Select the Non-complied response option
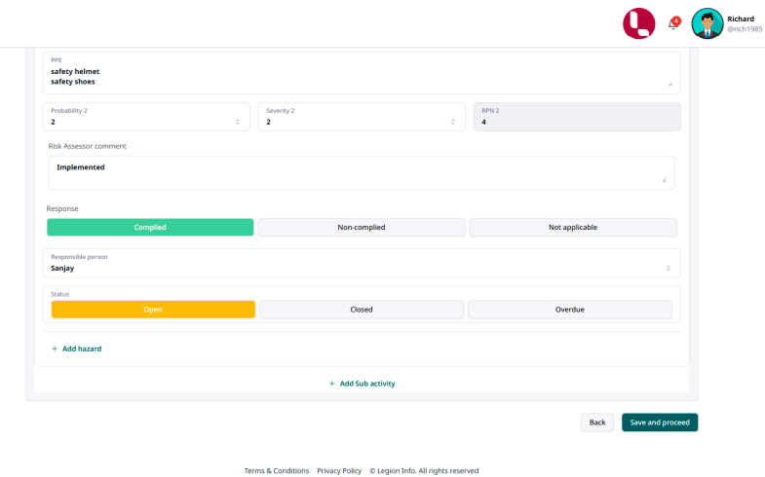This screenshot has width=765, height=477. click(362, 227)
